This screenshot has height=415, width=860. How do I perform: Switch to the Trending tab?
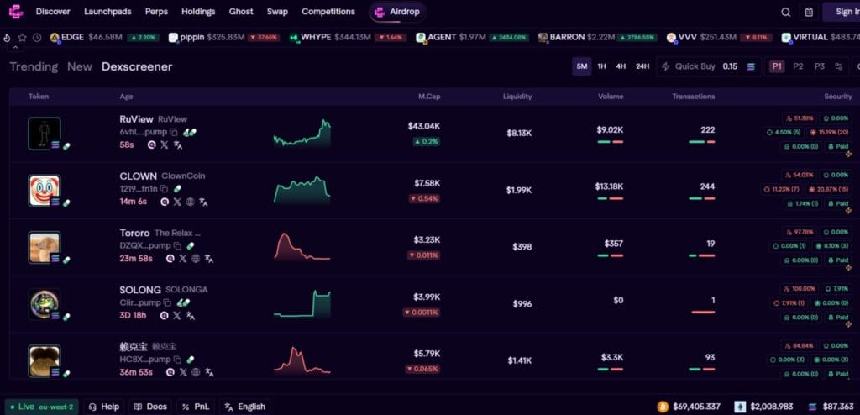point(34,66)
